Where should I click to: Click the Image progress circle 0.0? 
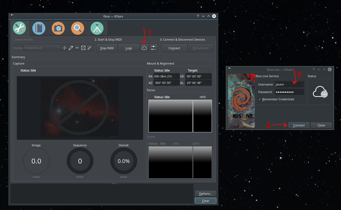pyautogui.click(x=36, y=161)
